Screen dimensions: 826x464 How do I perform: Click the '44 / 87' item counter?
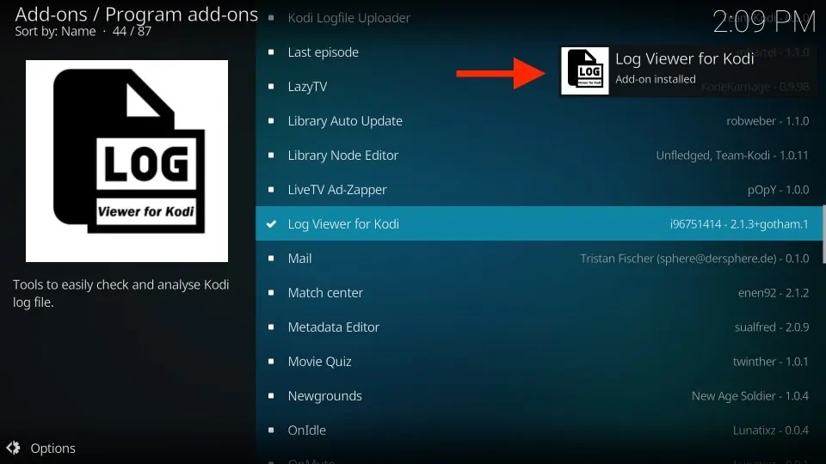pyautogui.click(x=132, y=32)
